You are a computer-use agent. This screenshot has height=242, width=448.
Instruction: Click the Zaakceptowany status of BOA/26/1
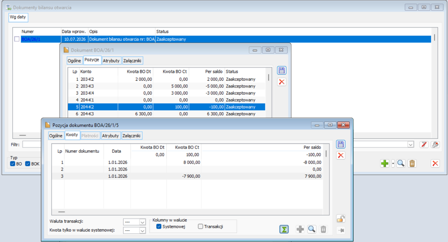171,39
